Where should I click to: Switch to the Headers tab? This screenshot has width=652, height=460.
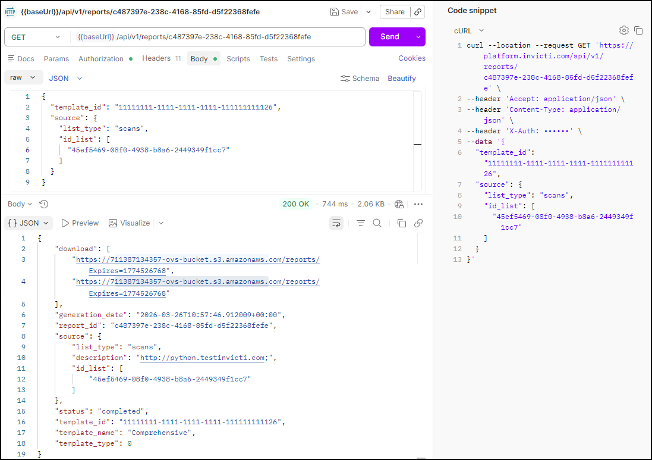pyautogui.click(x=156, y=58)
